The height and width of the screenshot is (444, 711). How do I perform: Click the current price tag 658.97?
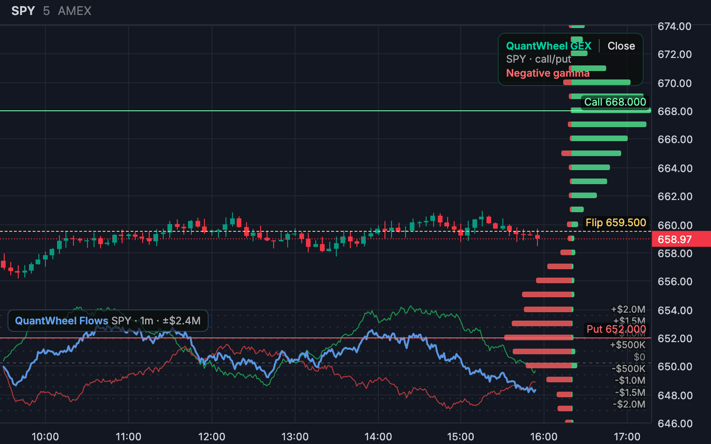[675, 239]
